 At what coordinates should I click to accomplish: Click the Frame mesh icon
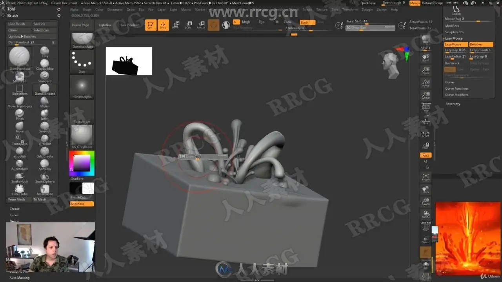[x=426, y=177]
